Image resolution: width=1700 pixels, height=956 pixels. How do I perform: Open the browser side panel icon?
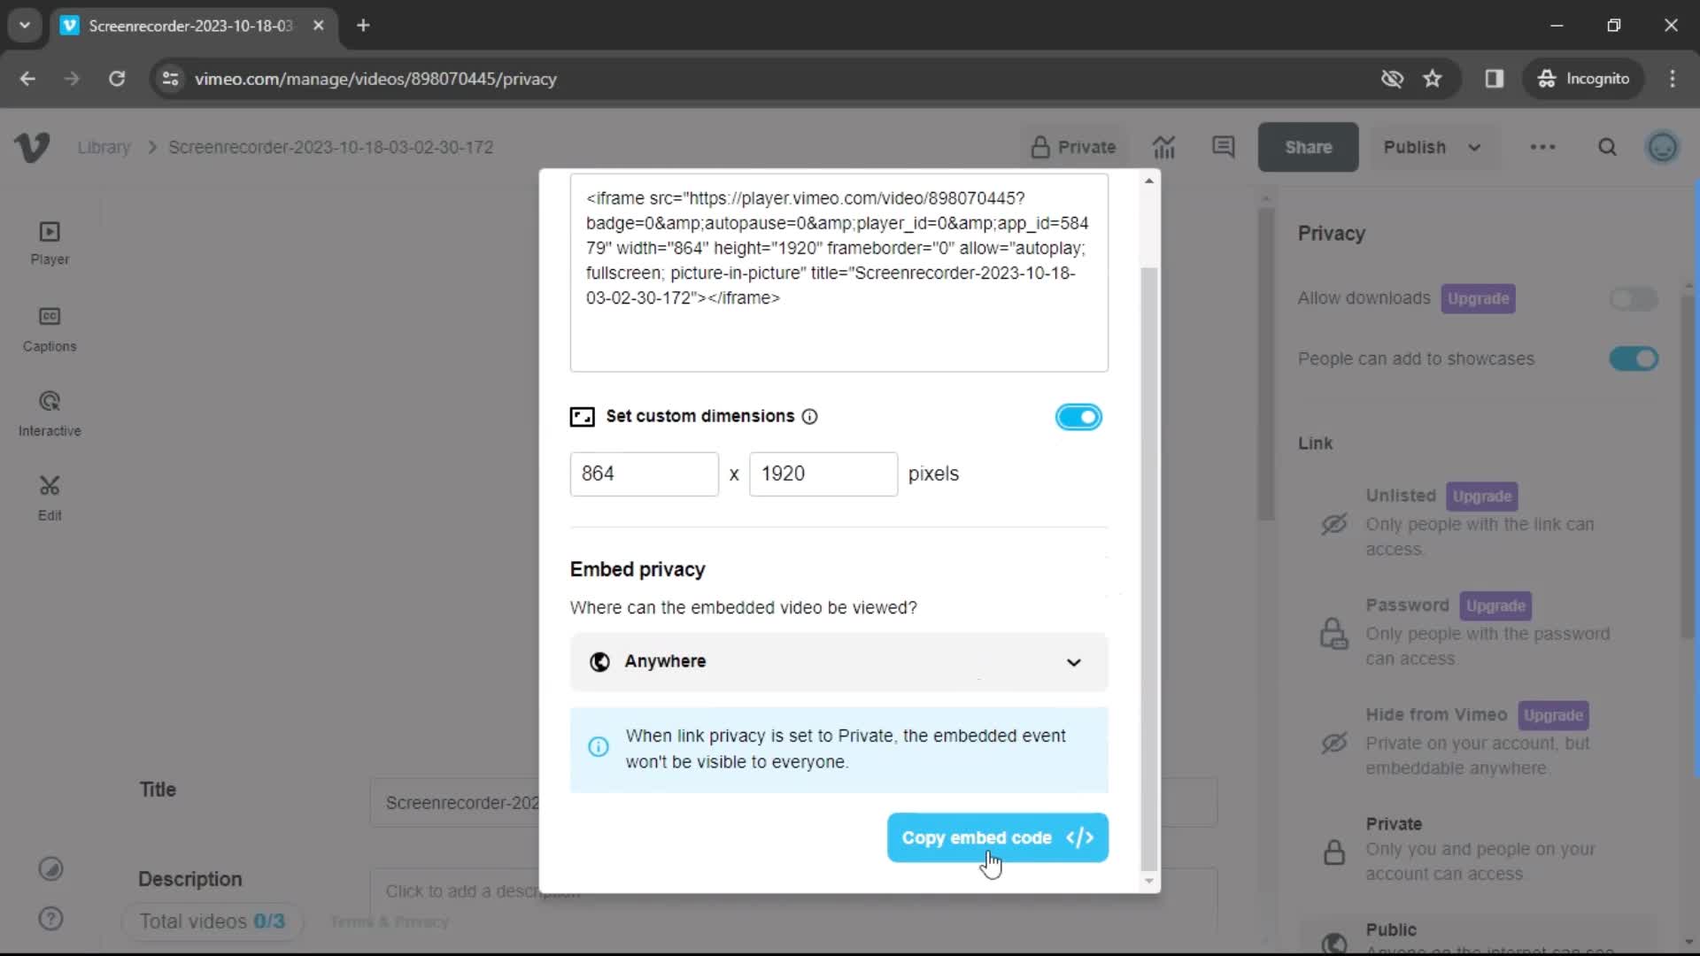(x=1495, y=79)
